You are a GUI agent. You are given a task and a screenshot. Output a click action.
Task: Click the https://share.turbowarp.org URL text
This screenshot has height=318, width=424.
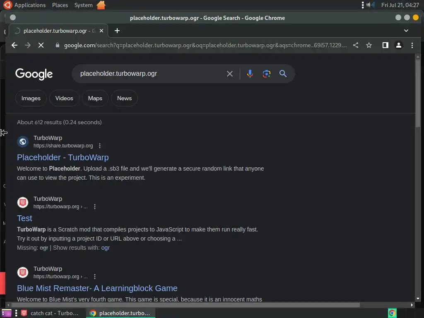(x=63, y=146)
